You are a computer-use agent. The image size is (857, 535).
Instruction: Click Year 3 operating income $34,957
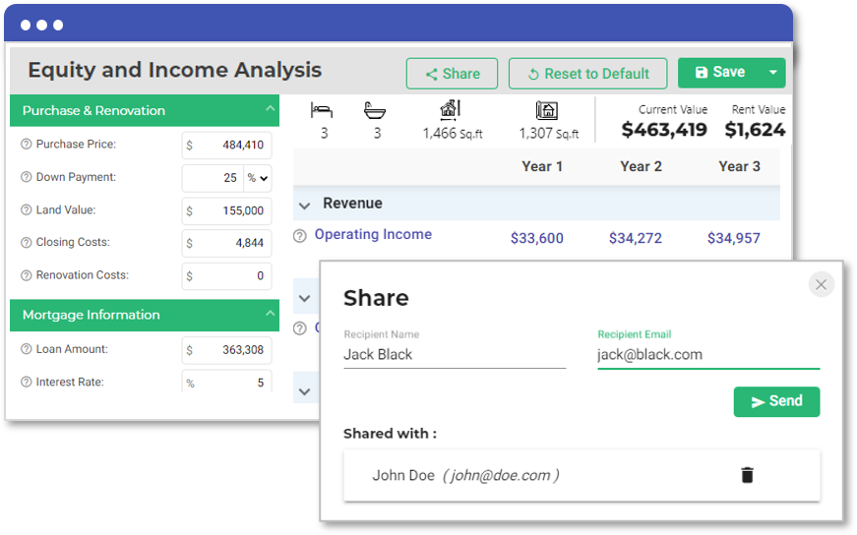point(733,238)
